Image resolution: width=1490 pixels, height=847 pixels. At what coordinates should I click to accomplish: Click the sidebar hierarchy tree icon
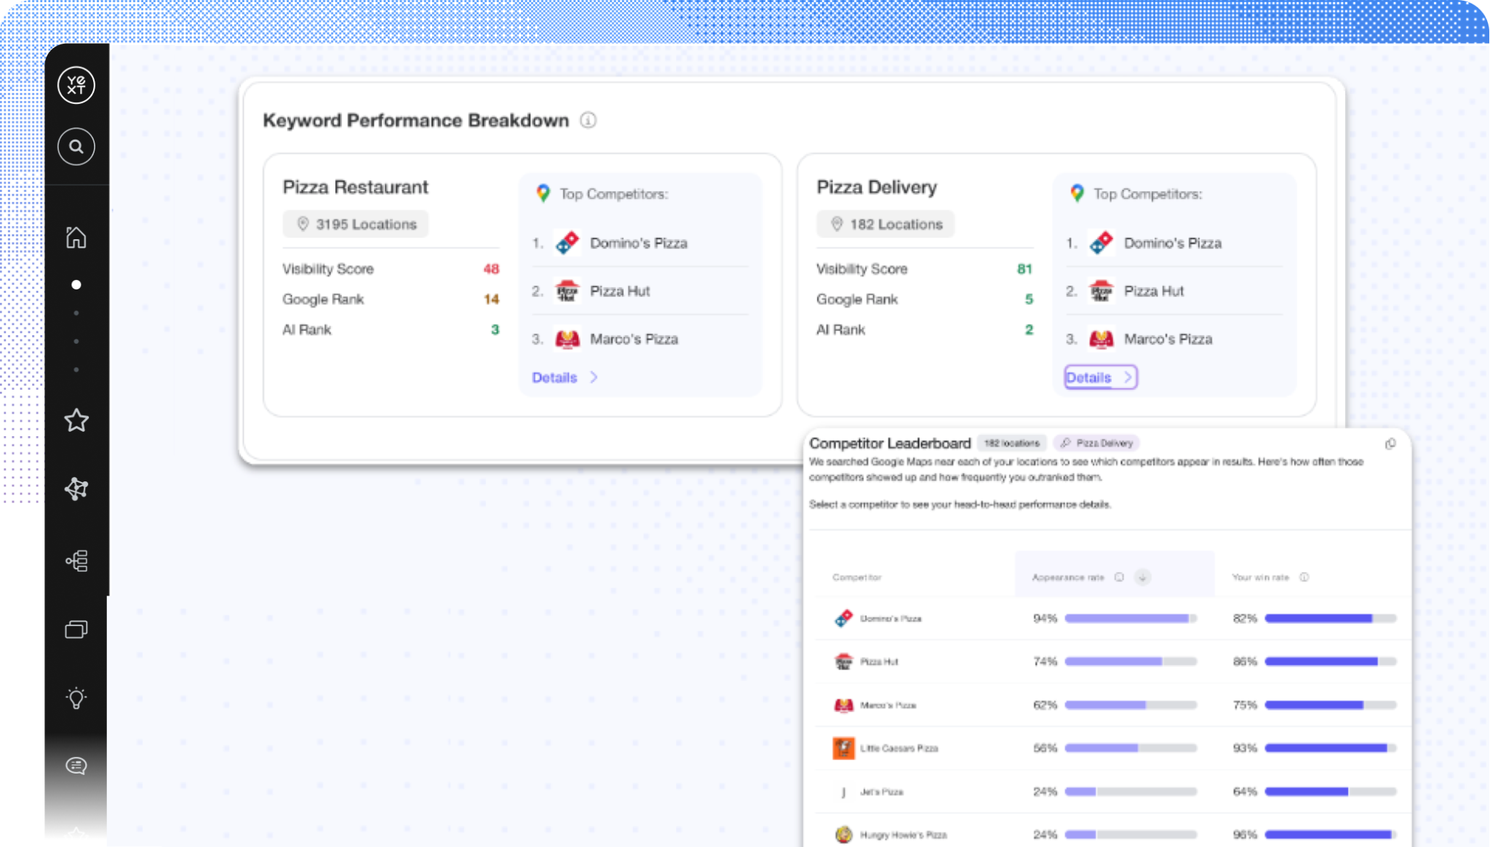pyautogui.click(x=76, y=561)
